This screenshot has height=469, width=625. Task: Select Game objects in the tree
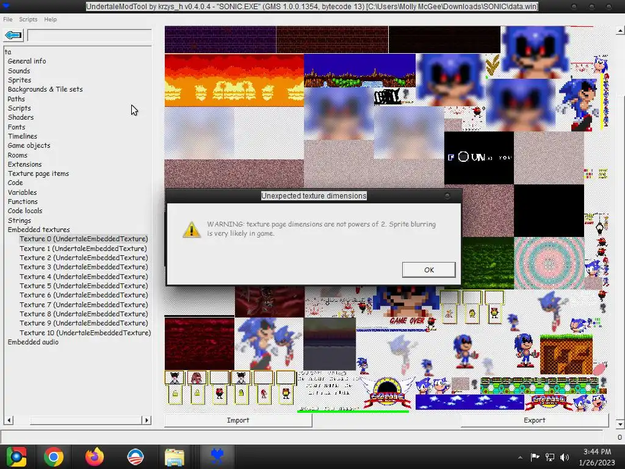[x=29, y=145]
